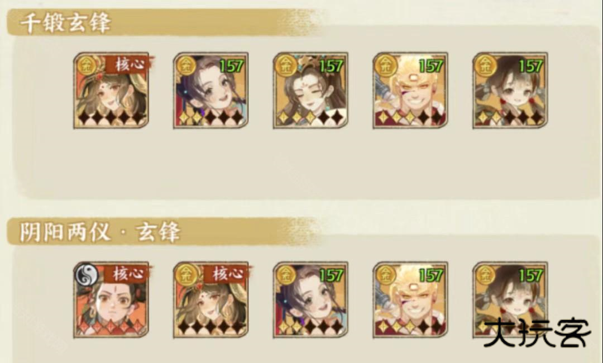Choose the grinning blond man card in 阴阳两仪·玄锋 lineup
603x363 pixels.
(410, 300)
